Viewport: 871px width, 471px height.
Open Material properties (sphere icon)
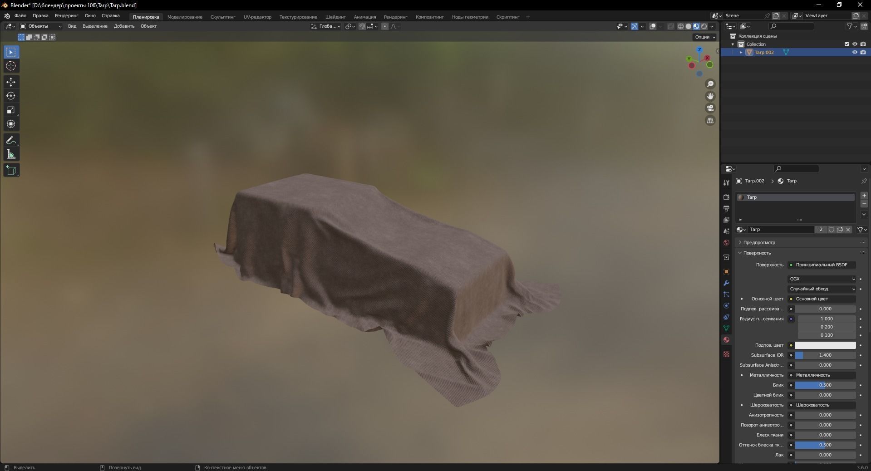pos(726,339)
